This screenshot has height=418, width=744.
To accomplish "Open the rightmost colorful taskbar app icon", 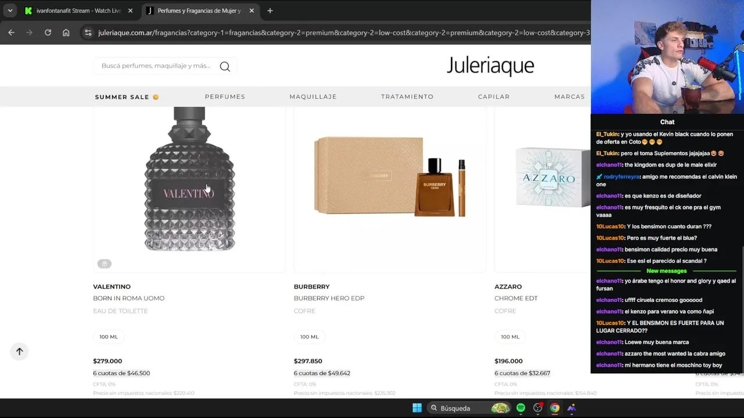I will click(572, 408).
